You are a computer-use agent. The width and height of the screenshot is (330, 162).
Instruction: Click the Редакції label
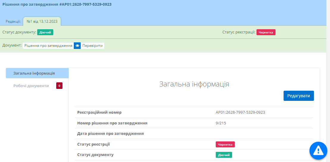(x=13, y=21)
